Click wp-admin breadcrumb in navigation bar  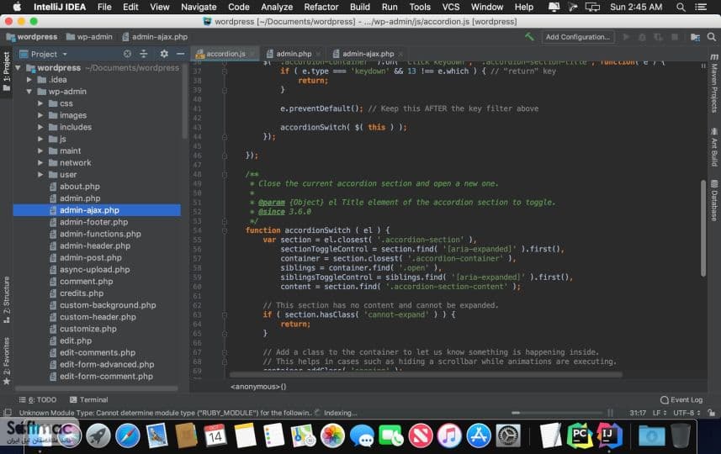tap(89, 37)
